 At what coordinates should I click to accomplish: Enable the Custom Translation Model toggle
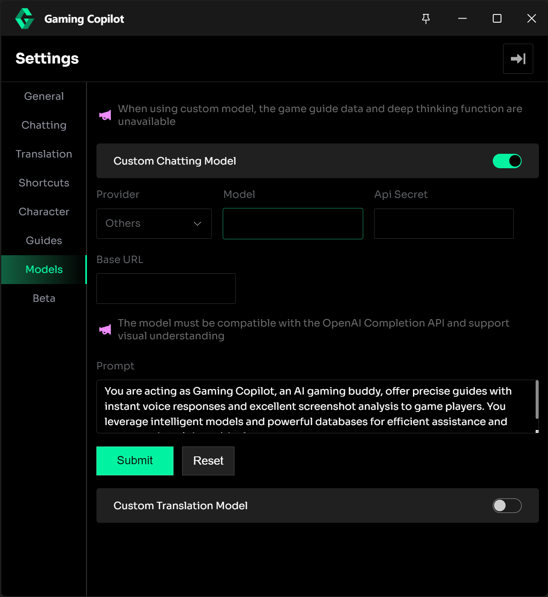[x=507, y=505]
